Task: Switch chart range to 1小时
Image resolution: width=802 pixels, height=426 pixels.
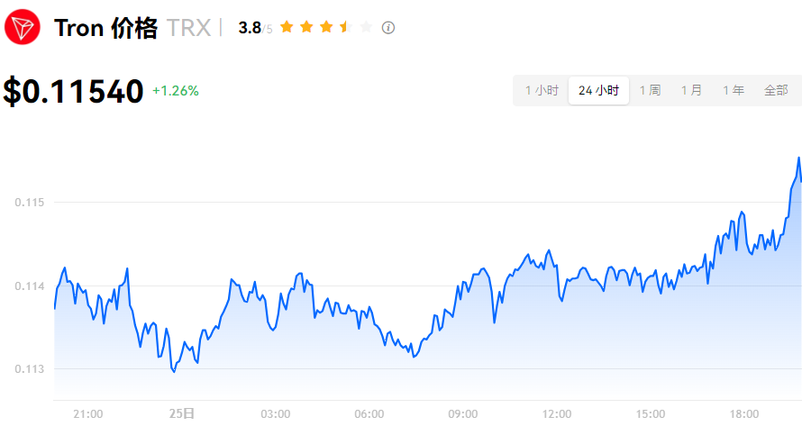Action: click(542, 90)
